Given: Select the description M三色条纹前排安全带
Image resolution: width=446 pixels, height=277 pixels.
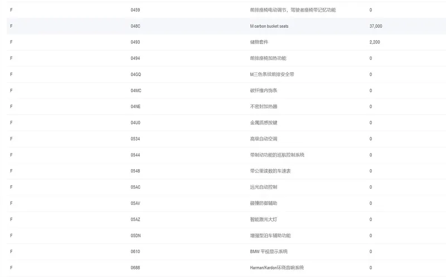Looking at the screenshot, I should pyautogui.click(x=272, y=75).
